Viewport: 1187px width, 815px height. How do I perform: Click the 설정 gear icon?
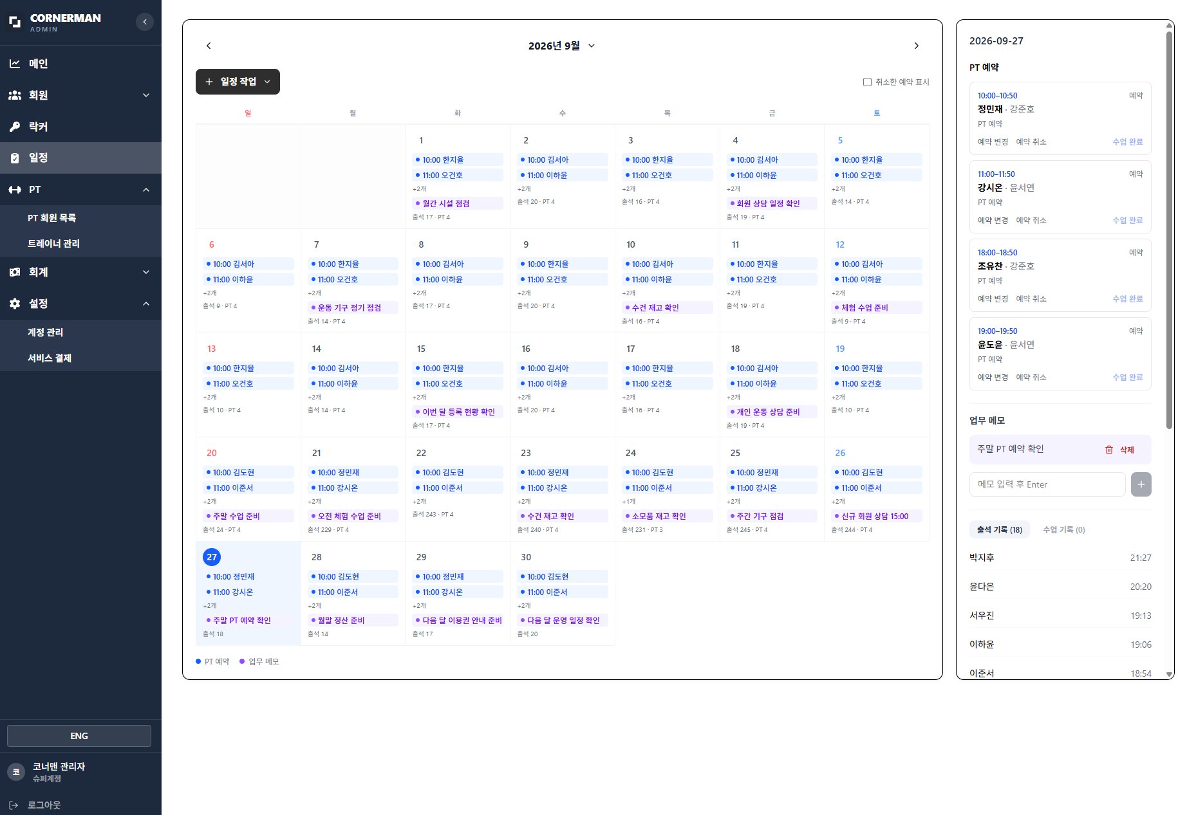(15, 304)
